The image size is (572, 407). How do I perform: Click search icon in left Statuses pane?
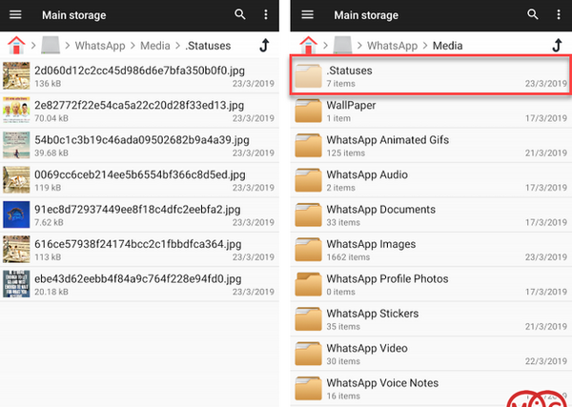coord(240,14)
